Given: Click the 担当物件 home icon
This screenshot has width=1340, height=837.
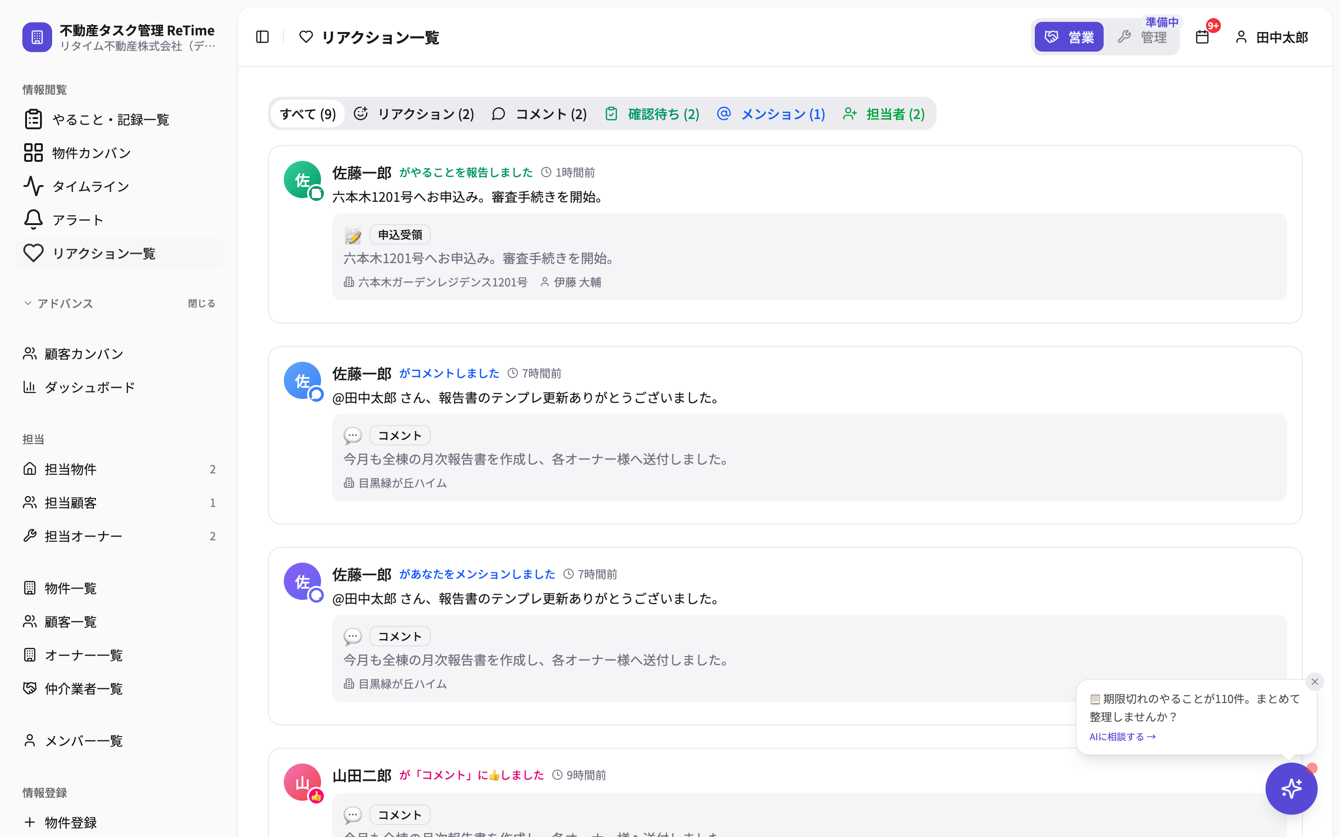Looking at the screenshot, I should (30, 469).
